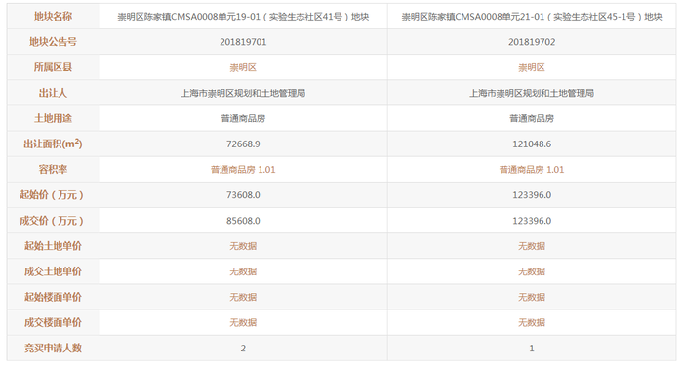Click 无数据 in 起始楼面单价 row, first column
The height and width of the screenshot is (371, 683).
[243, 297]
